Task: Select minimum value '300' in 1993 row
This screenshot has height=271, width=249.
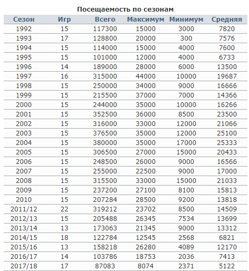Action: tap(186, 38)
